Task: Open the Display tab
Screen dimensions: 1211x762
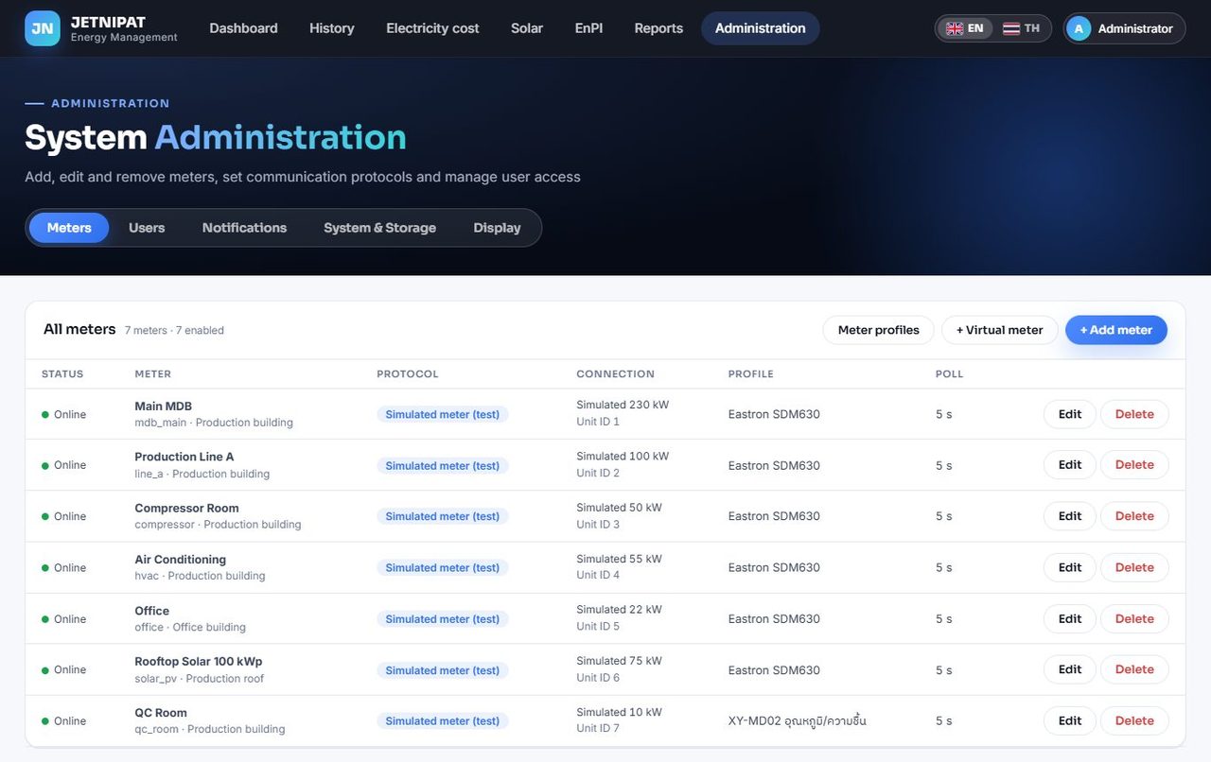Action: (497, 228)
